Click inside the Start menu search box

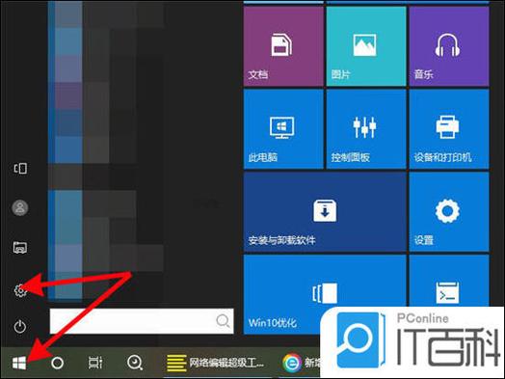[x=142, y=321]
